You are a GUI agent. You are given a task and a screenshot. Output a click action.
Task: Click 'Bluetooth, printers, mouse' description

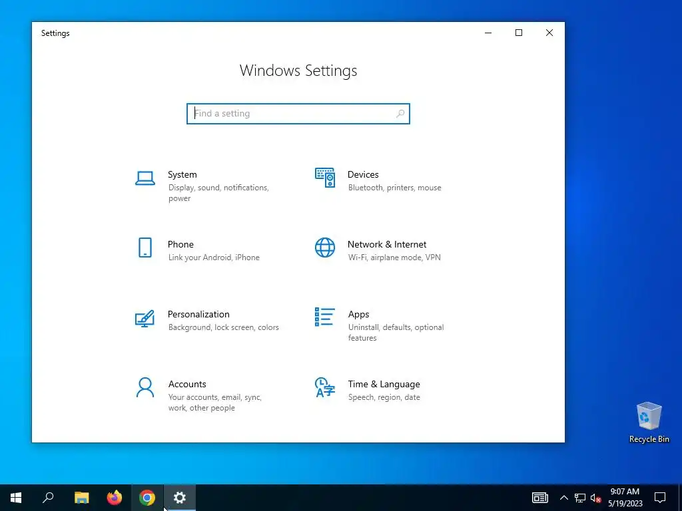pyautogui.click(x=394, y=188)
